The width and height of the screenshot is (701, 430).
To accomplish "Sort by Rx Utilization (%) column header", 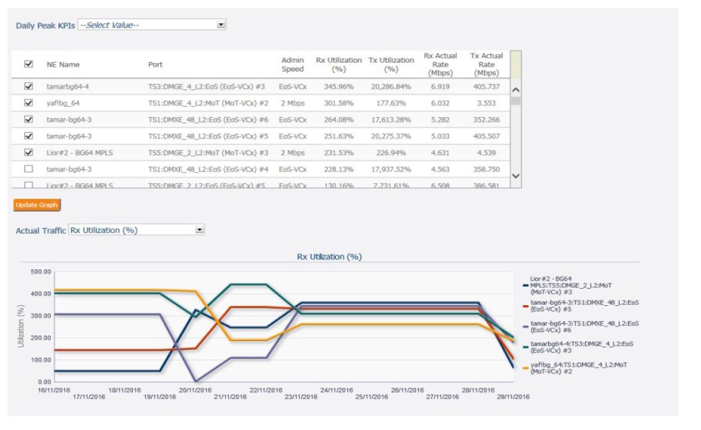I will click(x=338, y=65).
